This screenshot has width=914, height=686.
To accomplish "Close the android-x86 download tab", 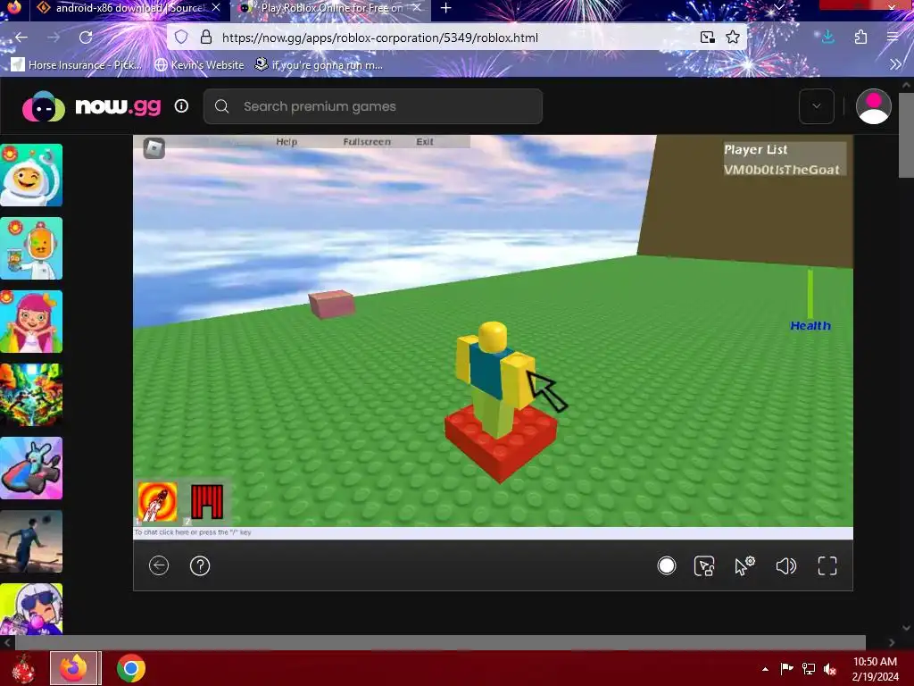I will (216, 8).
